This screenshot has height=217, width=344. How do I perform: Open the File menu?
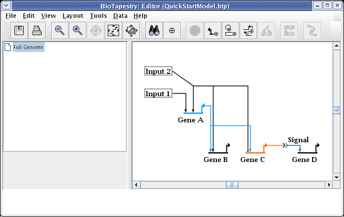(11, 15)
